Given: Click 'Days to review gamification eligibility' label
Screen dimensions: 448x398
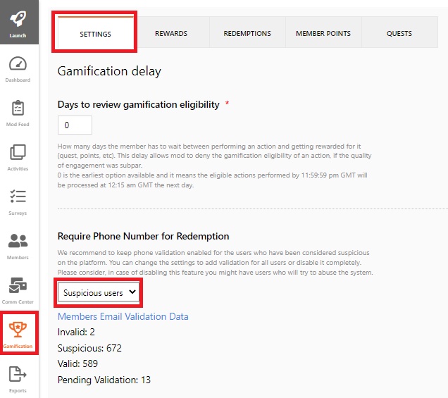Looking at the screenshot, I should [138, 104].
